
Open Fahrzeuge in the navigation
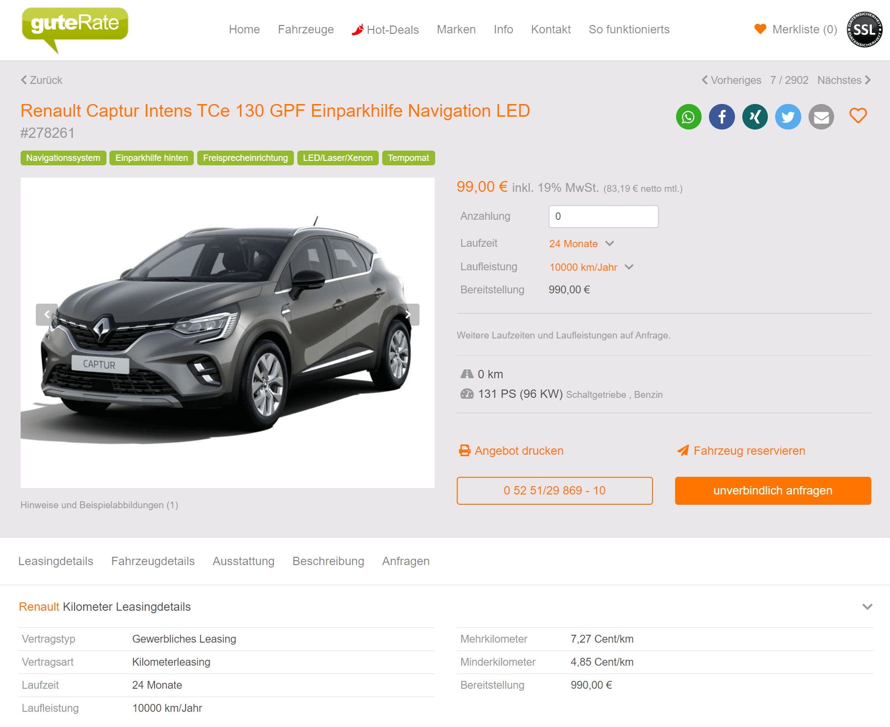click(x=306, y=29)
